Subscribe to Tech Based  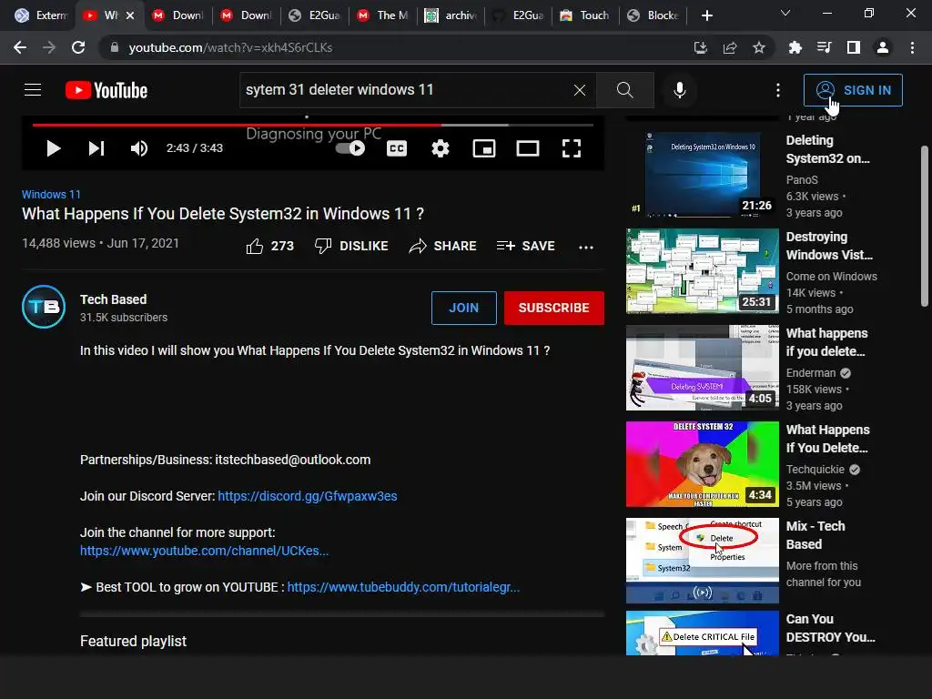[x=554, y=308]
